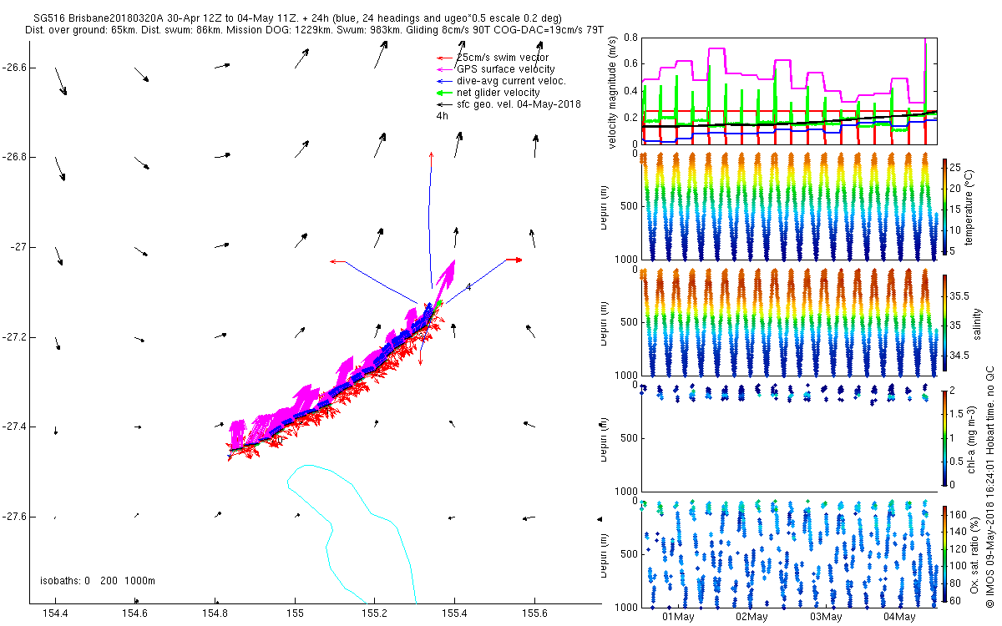Click the Ox. sat. ratio colorbar
This screenshot has width=1002, height=626.
pos(945,553)
